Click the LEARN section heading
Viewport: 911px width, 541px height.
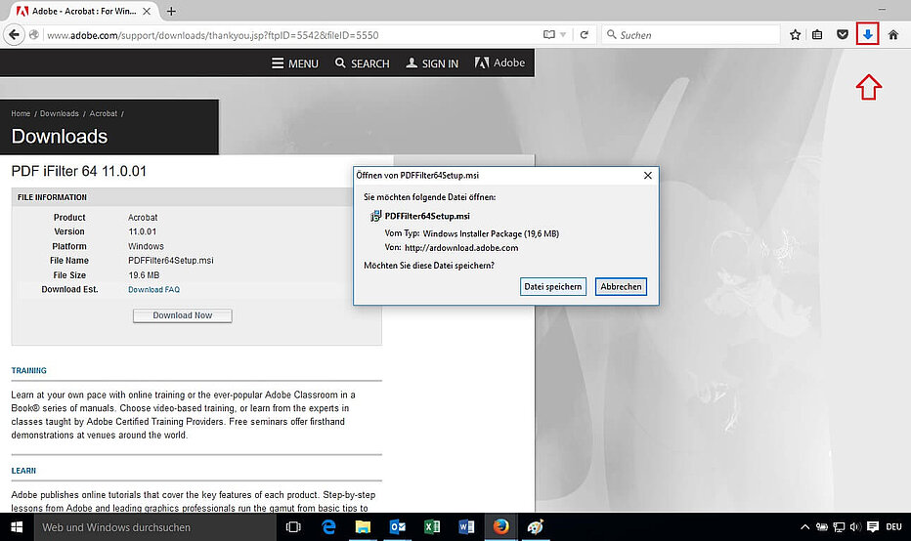[23, 471]
